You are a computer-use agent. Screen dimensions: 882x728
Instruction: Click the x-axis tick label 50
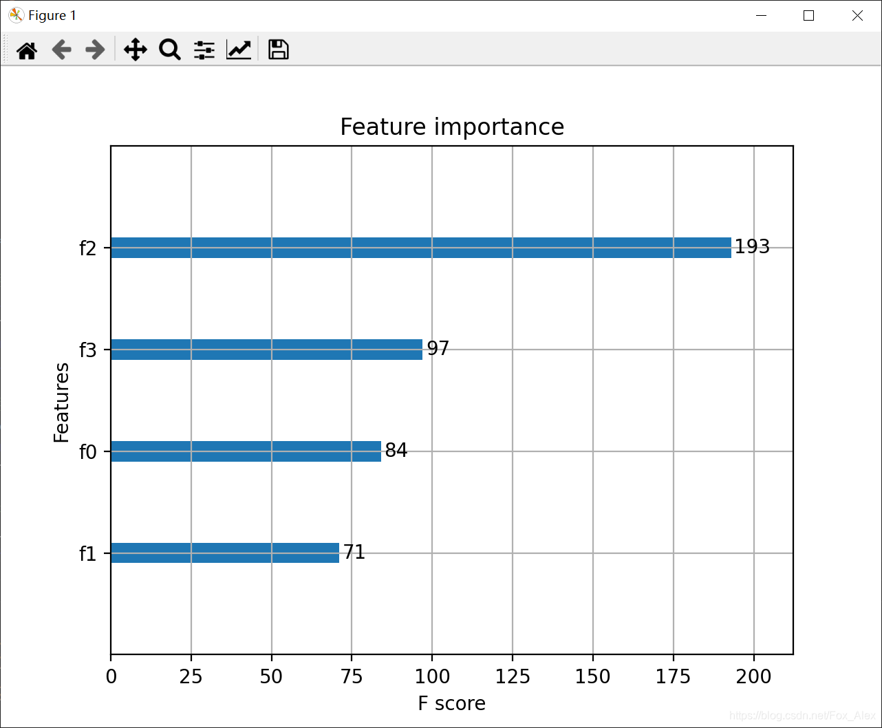coord(272,677)
